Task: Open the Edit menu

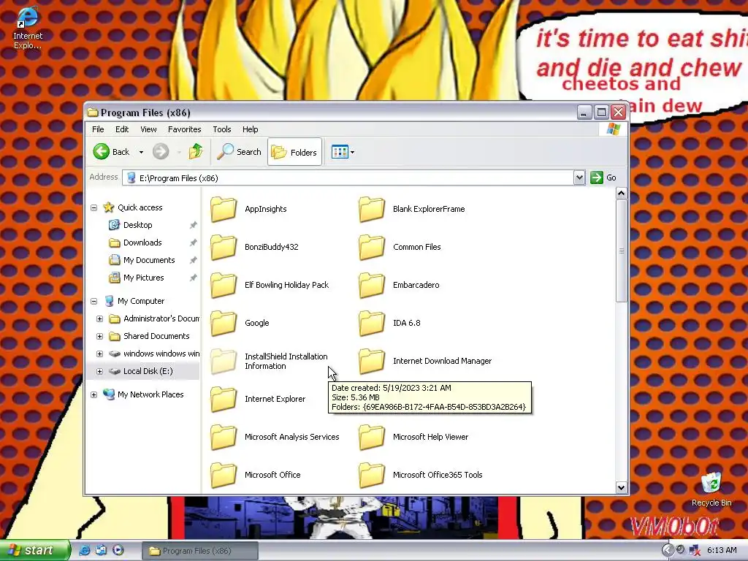Action: click(x=122, y=129)
